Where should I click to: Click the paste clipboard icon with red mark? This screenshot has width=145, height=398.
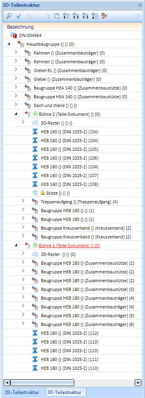(x=57, y=16)
